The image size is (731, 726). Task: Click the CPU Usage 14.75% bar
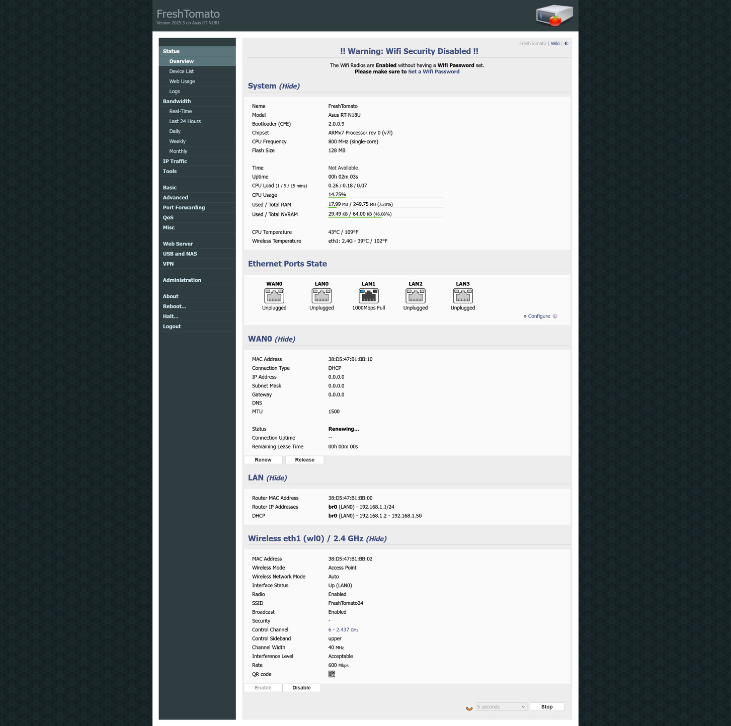click(386, 195)
